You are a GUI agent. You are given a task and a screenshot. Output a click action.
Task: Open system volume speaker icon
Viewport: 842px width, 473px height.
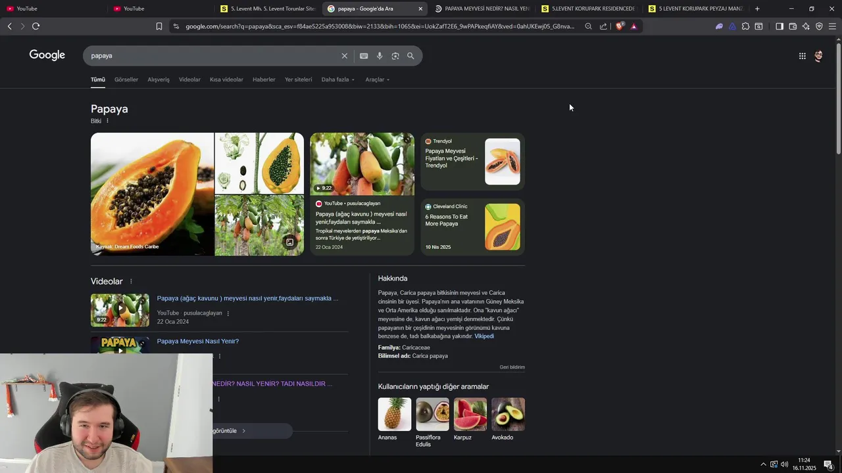click(784, 464)
